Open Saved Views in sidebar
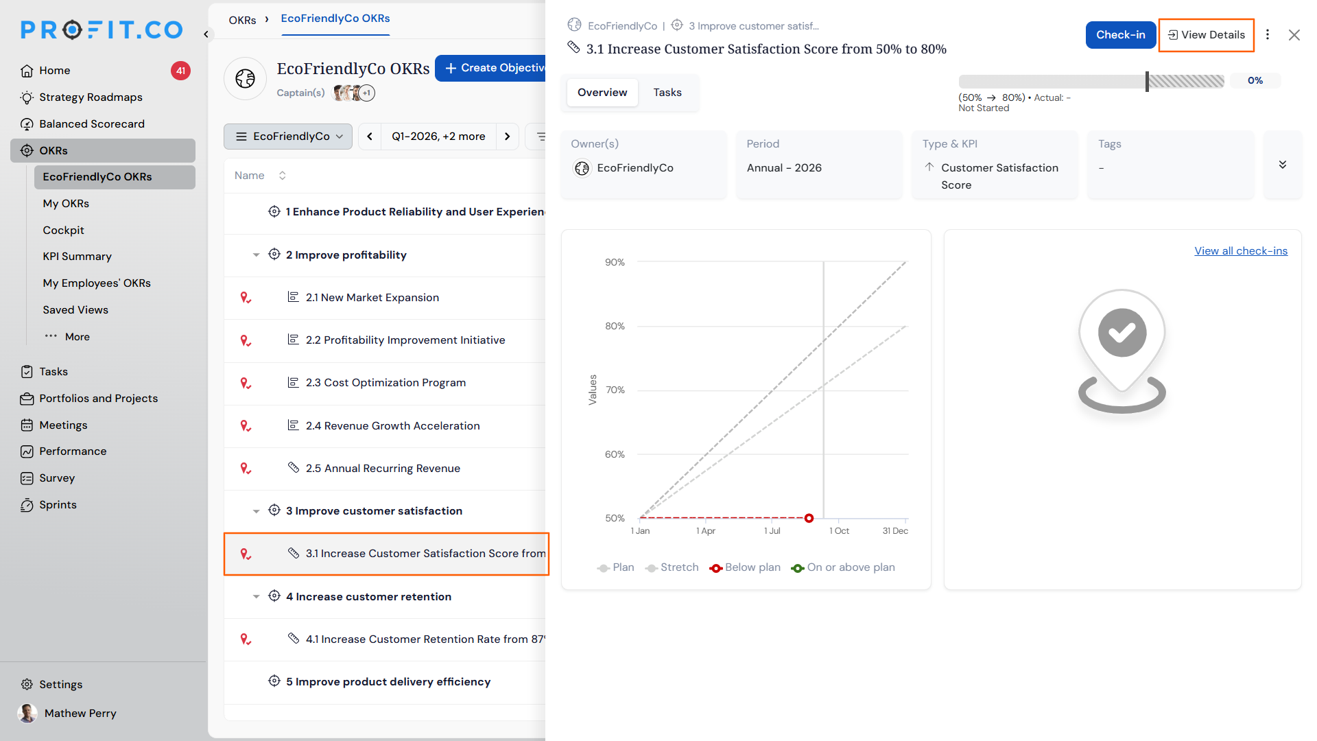 pyautogui.click(x=75, y=310)
